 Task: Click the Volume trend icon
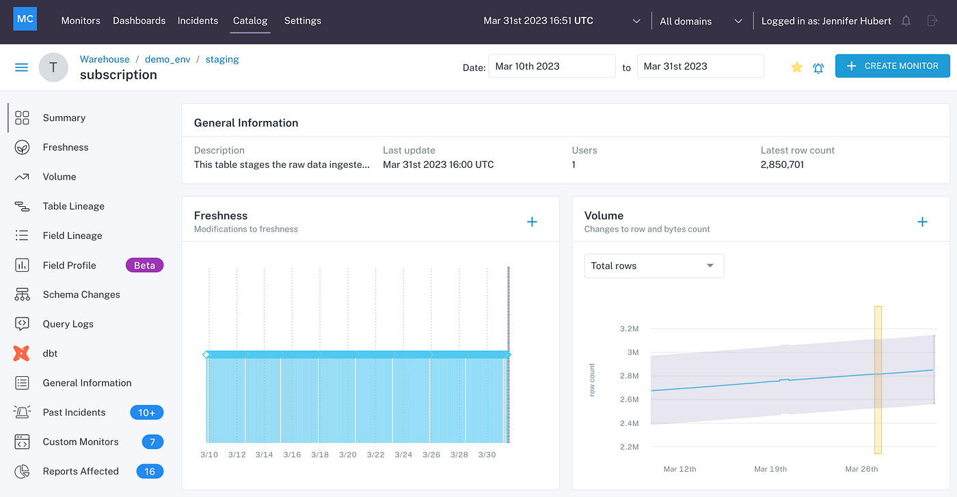click(x=22, y=177)
